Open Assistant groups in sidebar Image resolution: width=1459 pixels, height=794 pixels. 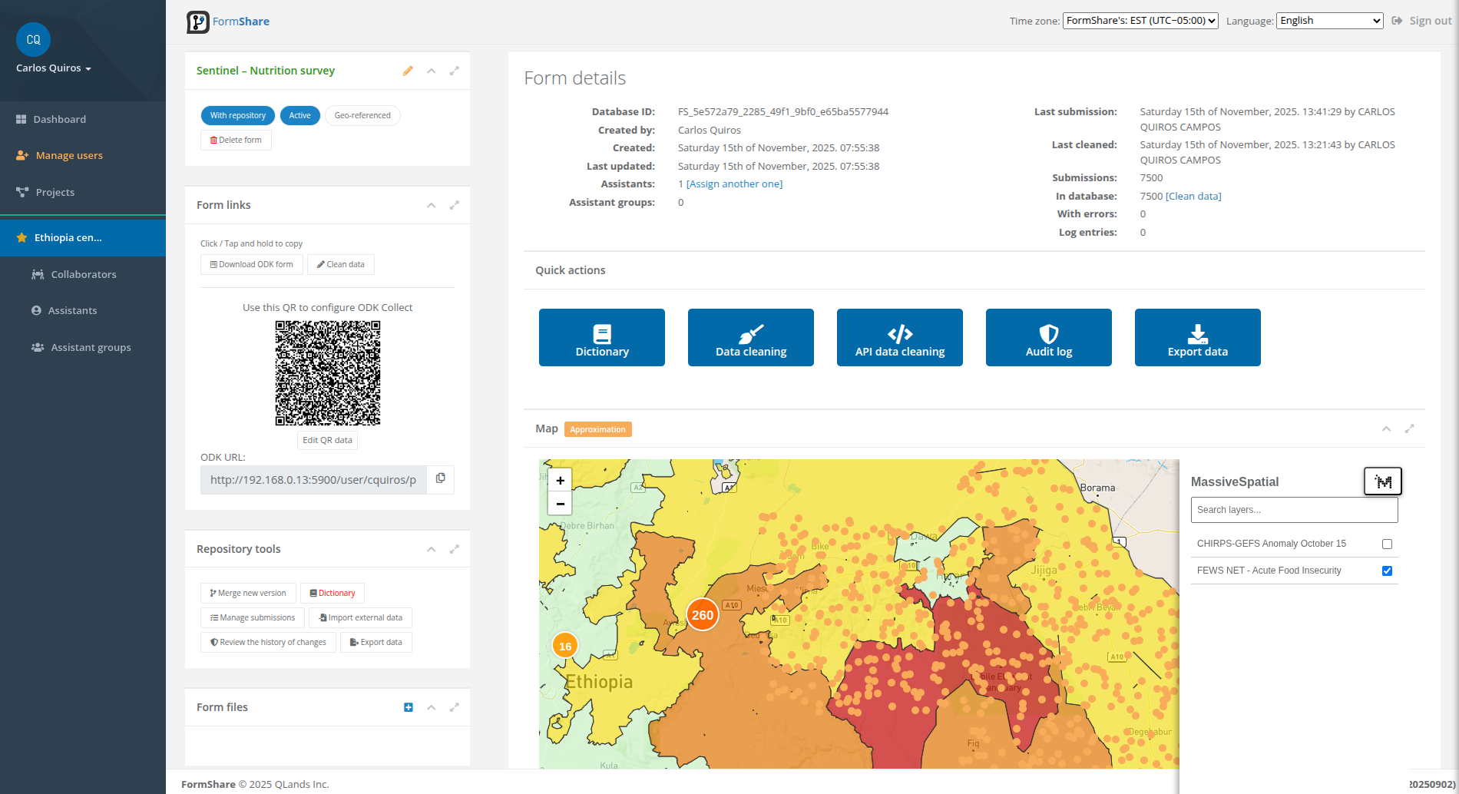[x=83, y=347]
